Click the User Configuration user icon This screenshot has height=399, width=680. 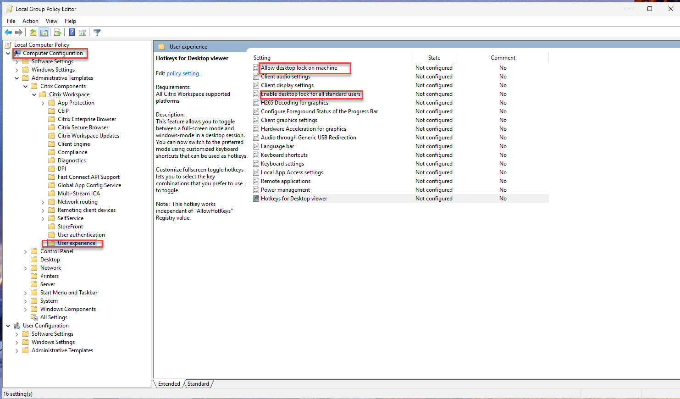coord(17,326)
